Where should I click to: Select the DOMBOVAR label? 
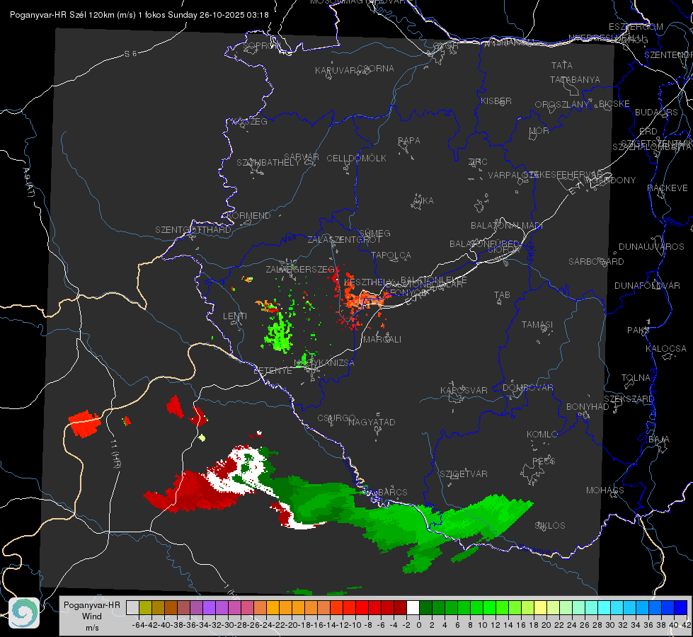pos(527,388)
